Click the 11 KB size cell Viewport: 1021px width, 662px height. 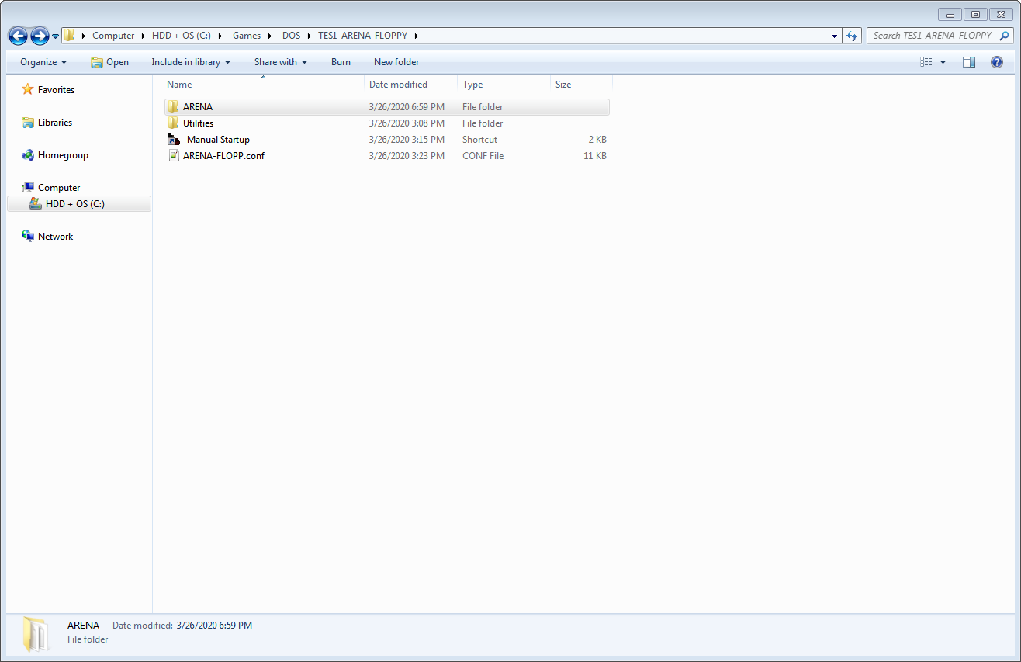[595, 156]
